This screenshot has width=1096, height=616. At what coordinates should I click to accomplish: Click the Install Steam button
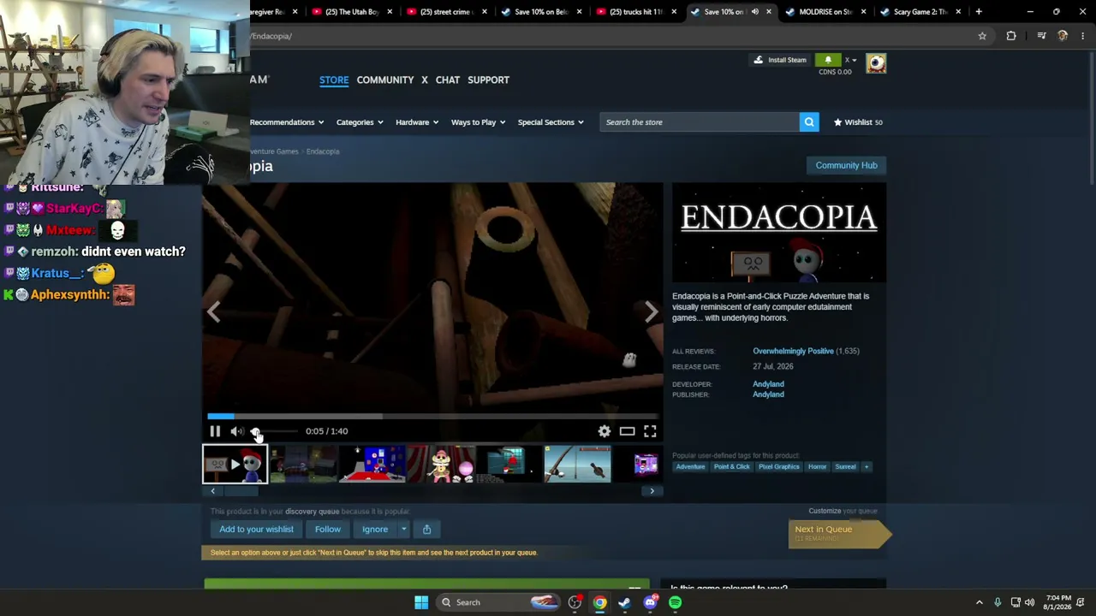click(779, 60)
